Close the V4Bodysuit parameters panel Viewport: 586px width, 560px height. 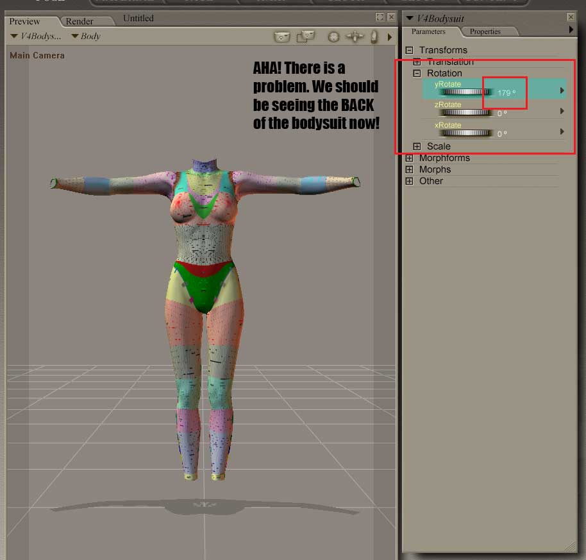[x=571, y=17]
